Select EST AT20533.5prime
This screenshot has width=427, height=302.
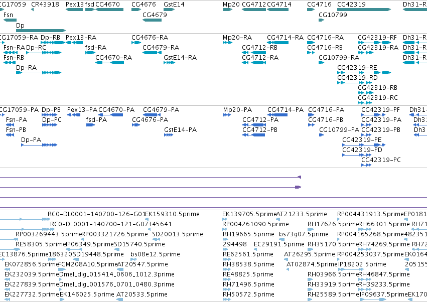[119, 299]
